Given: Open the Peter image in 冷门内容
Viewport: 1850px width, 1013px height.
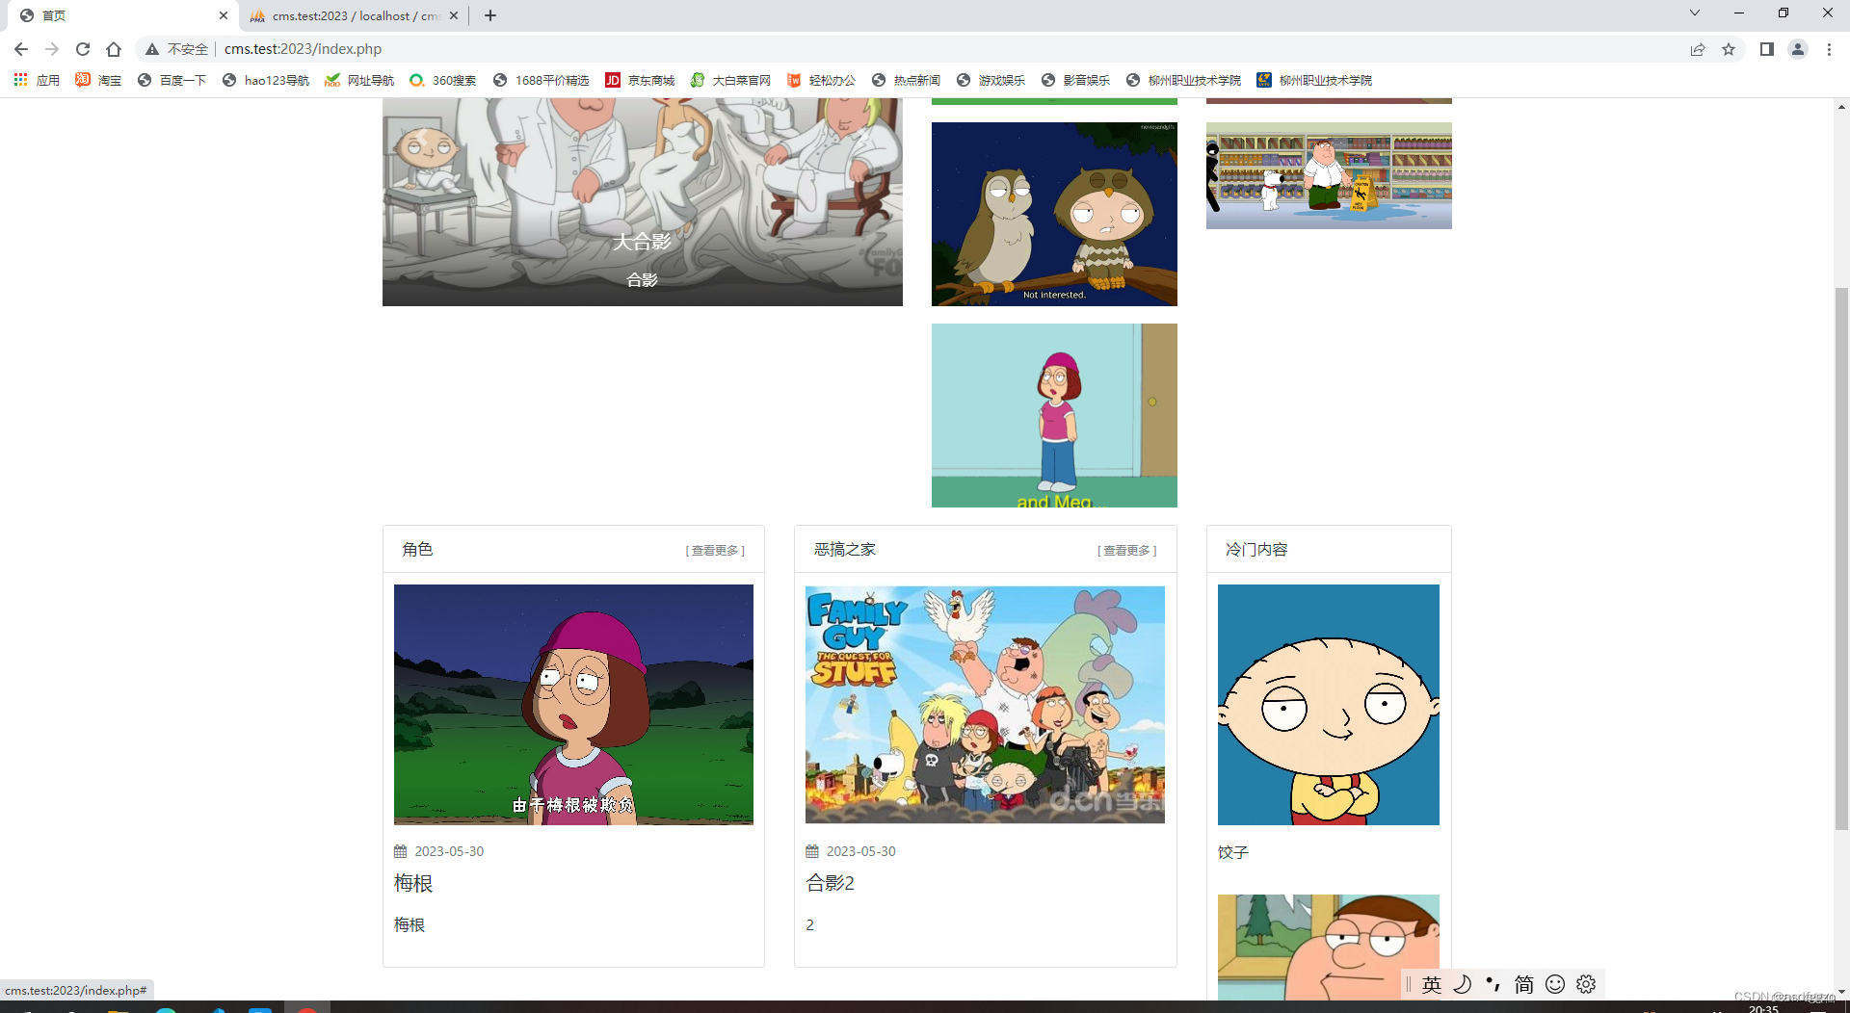Looking at the screenshot, I should (1329, 948).
